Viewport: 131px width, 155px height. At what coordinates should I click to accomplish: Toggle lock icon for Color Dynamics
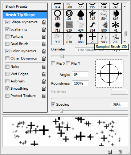coord(44,51)
